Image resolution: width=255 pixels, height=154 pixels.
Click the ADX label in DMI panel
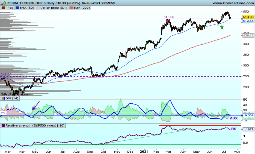[x=234, y=118]
